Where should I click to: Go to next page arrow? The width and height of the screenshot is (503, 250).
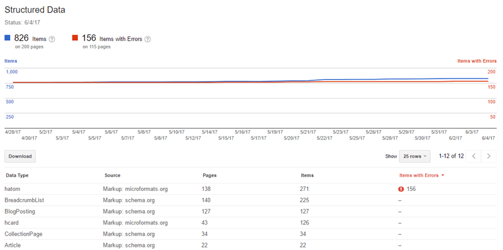(489, 156)
